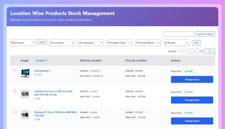Expand the All Stock Statuses dropdown
This screenshot has height=129, width=225.
[148, 43]
